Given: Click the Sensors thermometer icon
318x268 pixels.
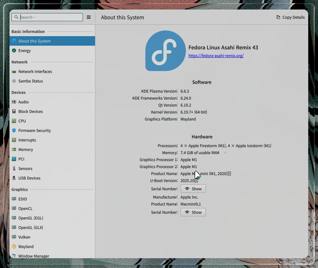Looking at the screenshot, I should [x=14, y=168].
